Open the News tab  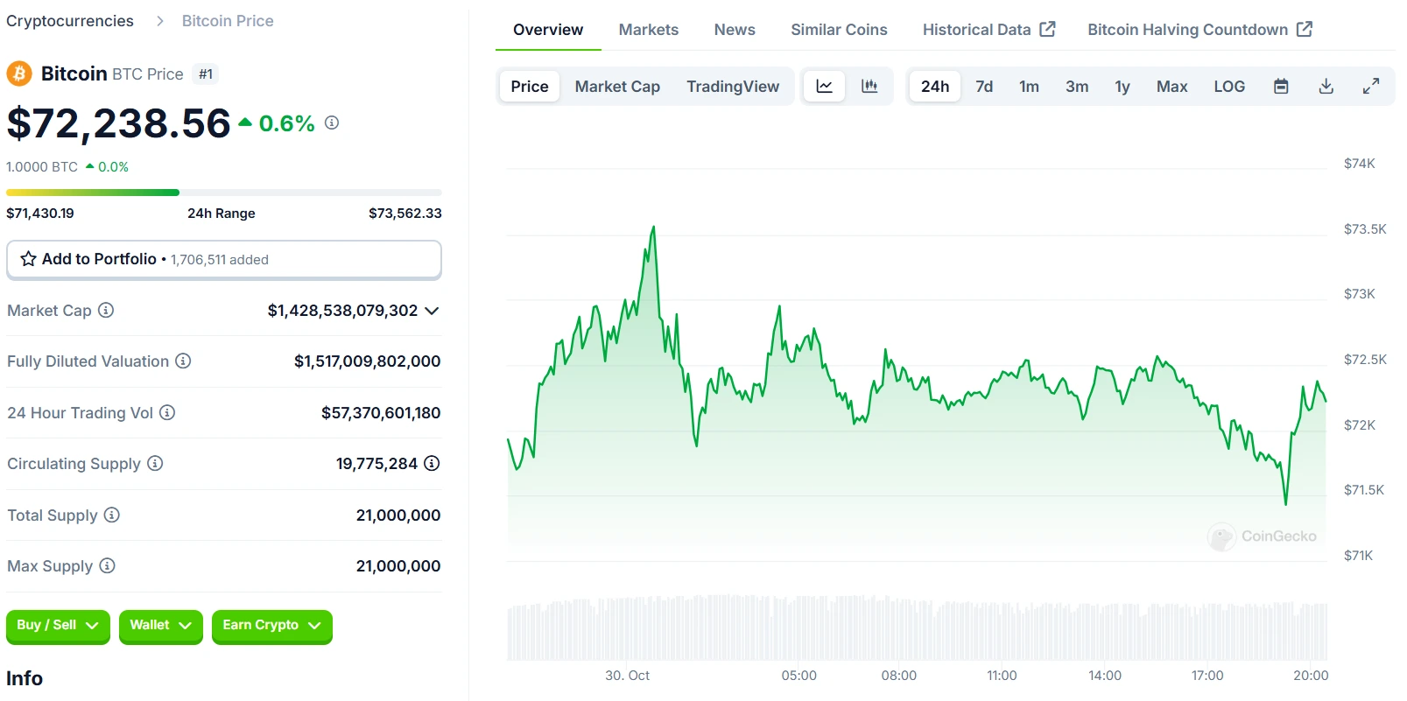coord(735,30)
